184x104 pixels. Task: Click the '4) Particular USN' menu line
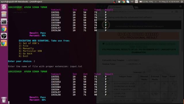point(30,51)
